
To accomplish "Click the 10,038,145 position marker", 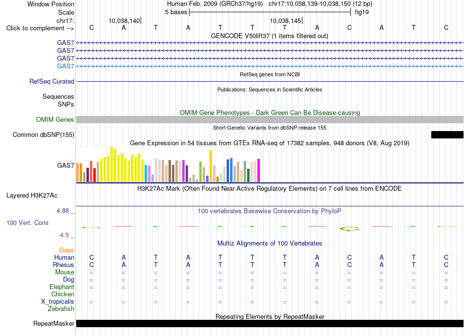I will click(x=286, y=21).
